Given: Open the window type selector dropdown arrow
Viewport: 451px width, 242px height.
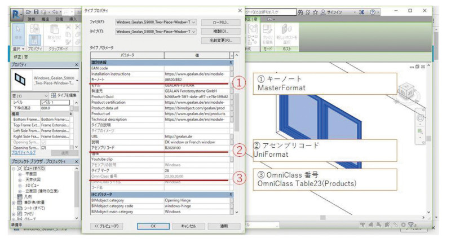Looking at the screenshot, I should click(x=77, y=80).
